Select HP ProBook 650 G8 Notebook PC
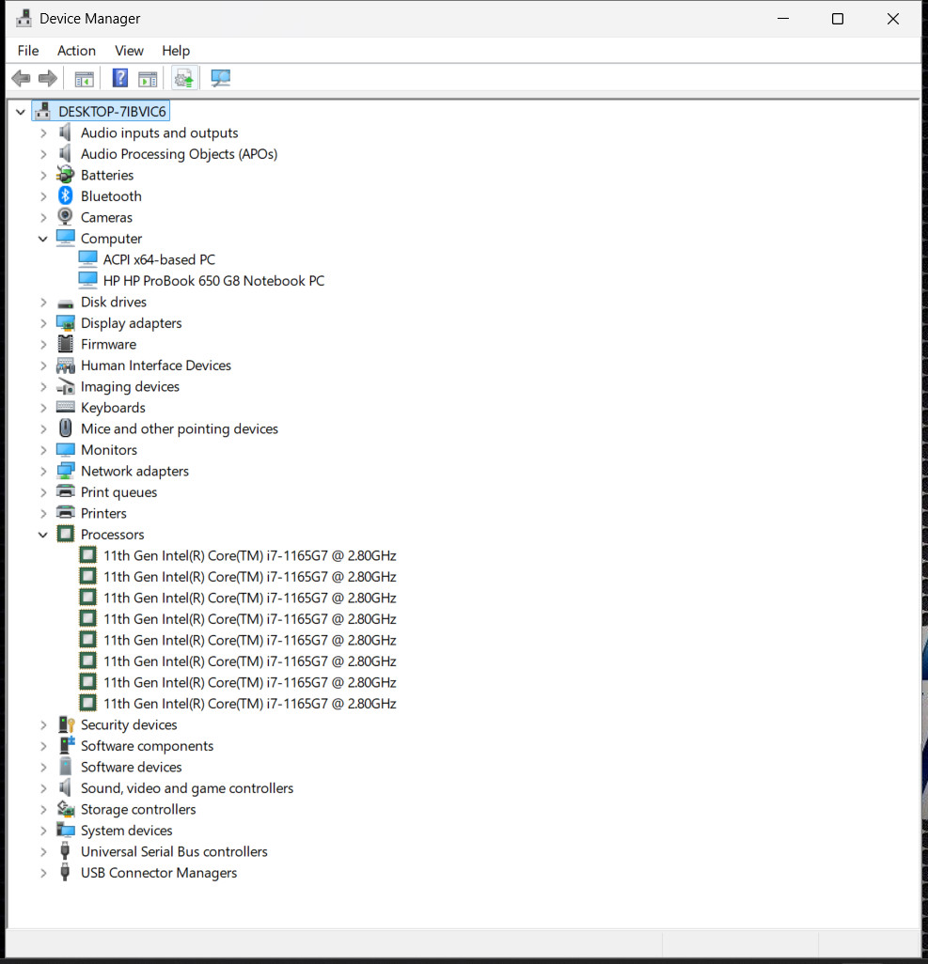 pos(213,280)
